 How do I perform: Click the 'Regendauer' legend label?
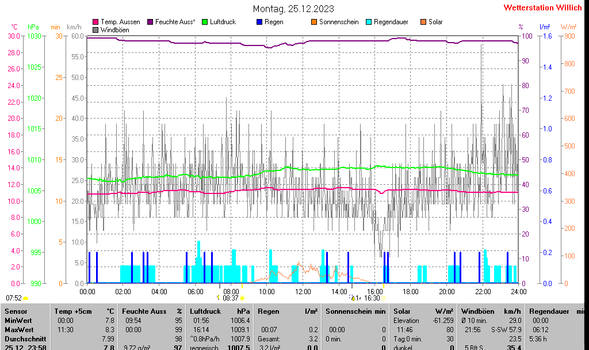click(391, 22)
